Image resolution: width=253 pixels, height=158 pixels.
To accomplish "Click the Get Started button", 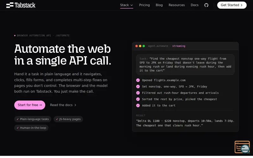I will (232, 5).
